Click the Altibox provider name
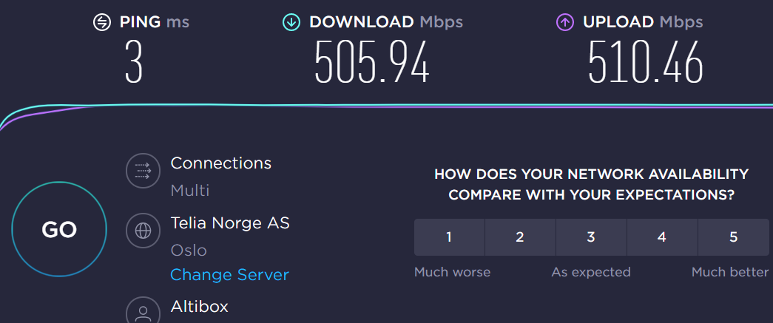 pyautogui.click(x=199, y=306)
